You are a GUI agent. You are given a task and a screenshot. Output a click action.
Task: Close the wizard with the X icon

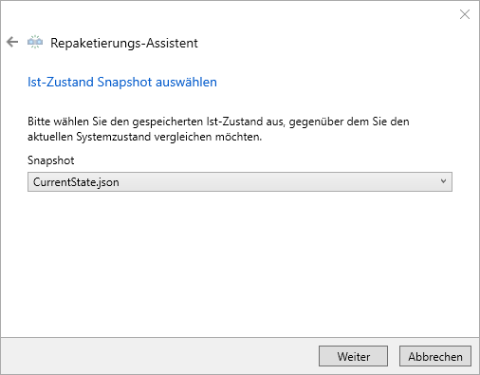(465, 14)
